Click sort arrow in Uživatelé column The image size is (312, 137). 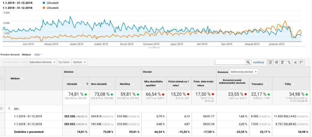click(87, 84)
